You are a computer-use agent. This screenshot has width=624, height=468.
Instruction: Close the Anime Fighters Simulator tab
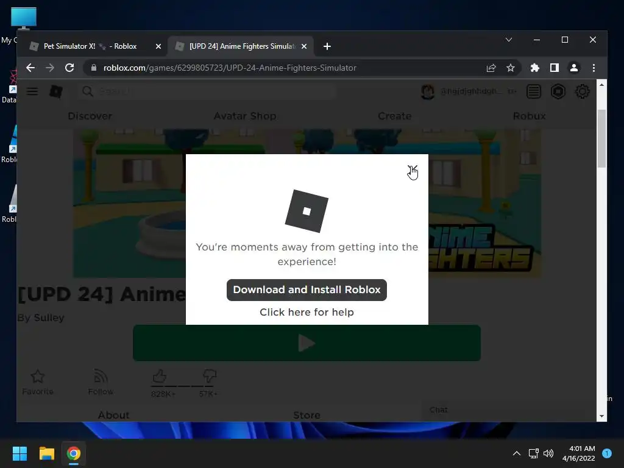tap(304, 46)
